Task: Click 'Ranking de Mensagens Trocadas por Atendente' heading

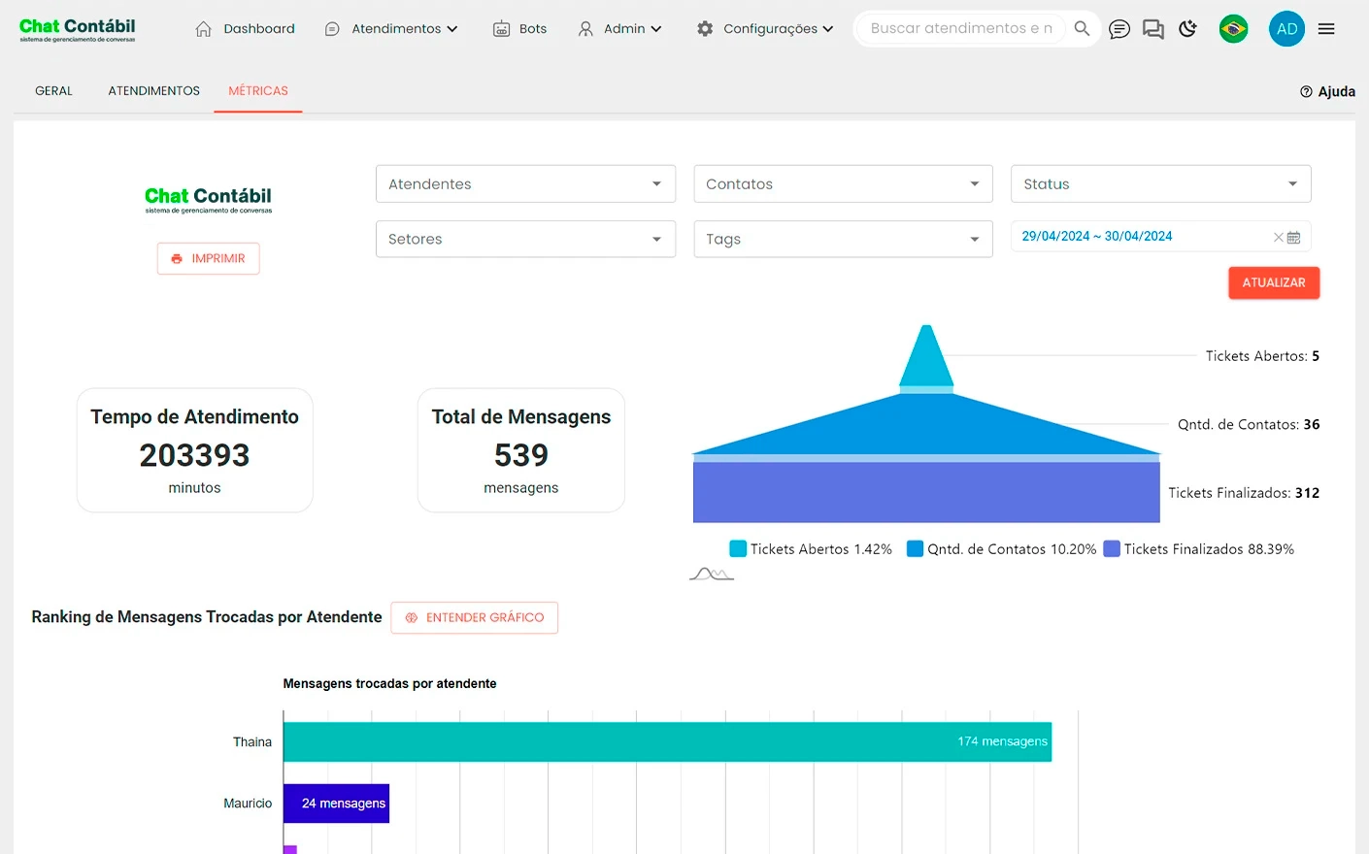Action: tap(207, 617)
